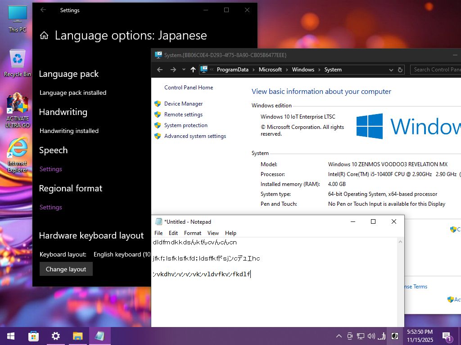Click shield icon beside Advanced system settings

(x=158, y=136)
